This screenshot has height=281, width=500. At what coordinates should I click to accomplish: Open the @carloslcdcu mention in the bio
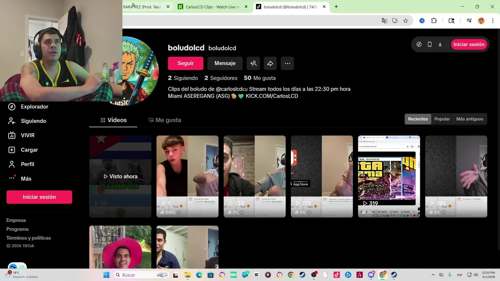pyautogui.click(x=231, y=89)
